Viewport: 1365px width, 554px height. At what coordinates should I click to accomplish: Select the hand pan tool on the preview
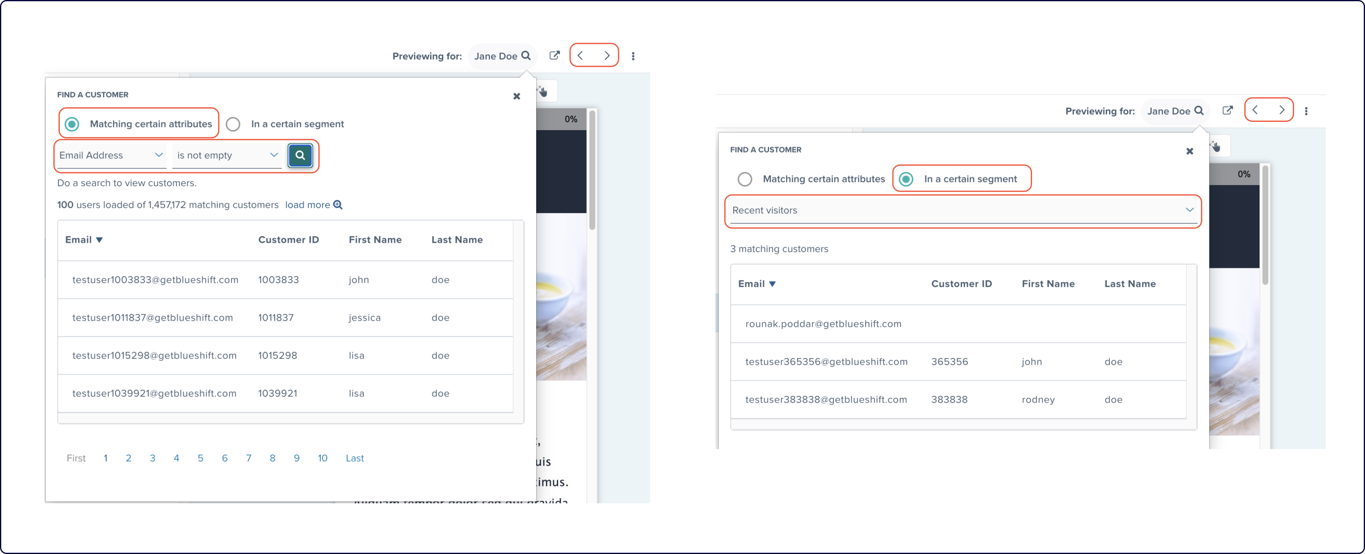(542, 91)
